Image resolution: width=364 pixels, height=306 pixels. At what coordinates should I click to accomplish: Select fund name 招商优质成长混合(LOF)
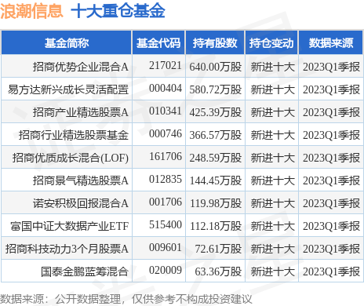(71, 158)
